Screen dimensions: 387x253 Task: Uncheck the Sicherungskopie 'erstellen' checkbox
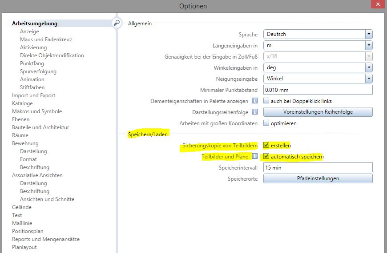[266, 145]
